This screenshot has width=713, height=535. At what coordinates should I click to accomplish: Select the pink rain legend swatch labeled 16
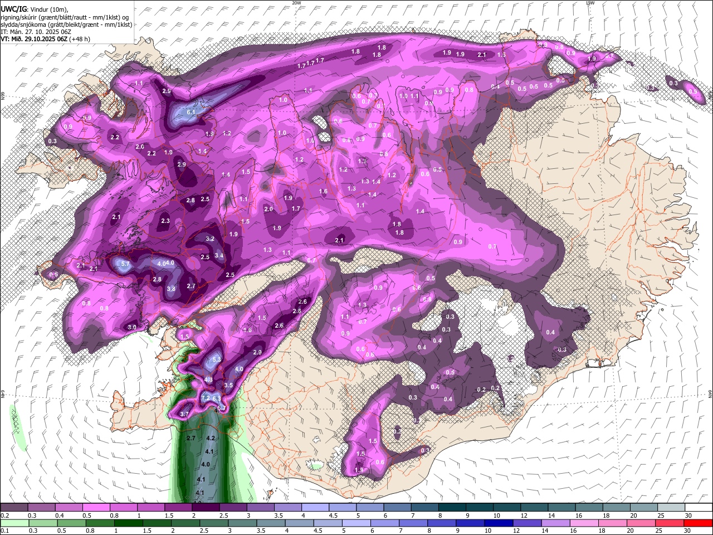pos(584,523)
